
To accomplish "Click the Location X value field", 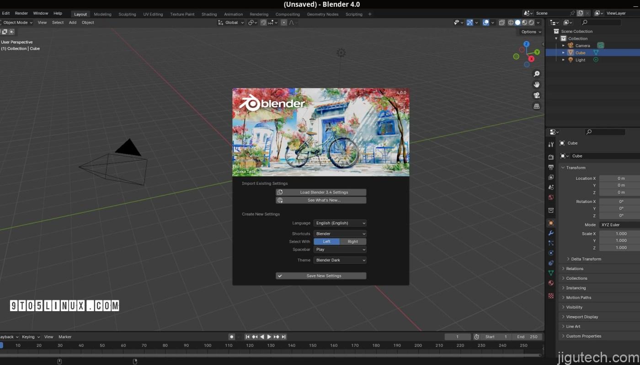I will [x=619, y=178].
